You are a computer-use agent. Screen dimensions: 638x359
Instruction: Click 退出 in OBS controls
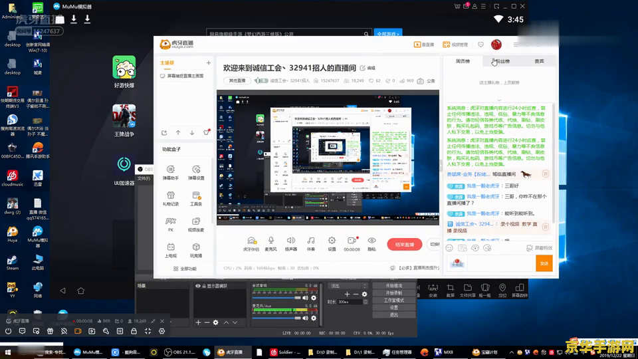pyautogui.click(x=394, y=315)
